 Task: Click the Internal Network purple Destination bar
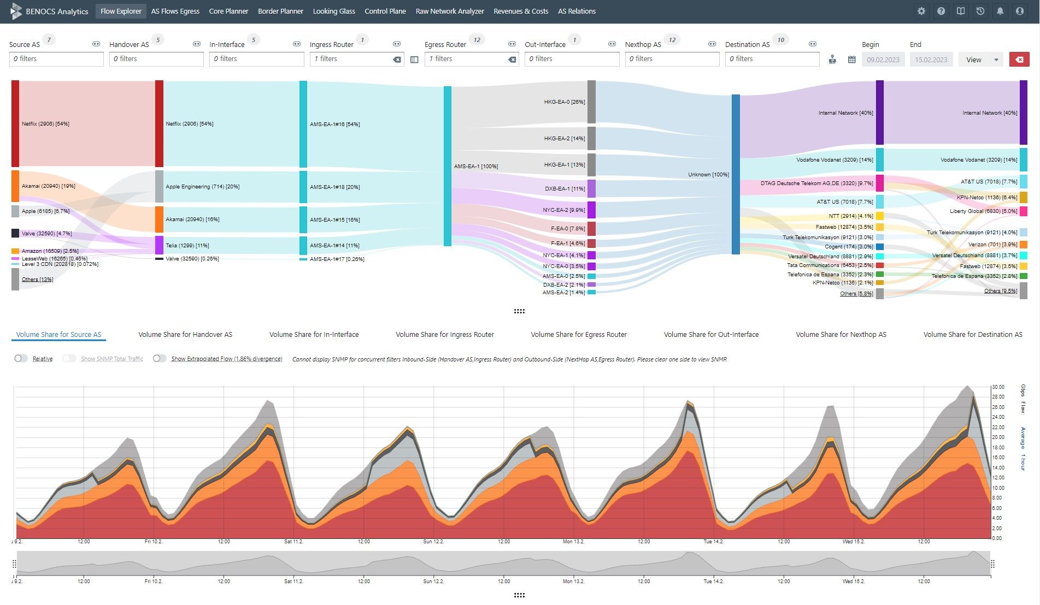click(x=1024, y=112)
